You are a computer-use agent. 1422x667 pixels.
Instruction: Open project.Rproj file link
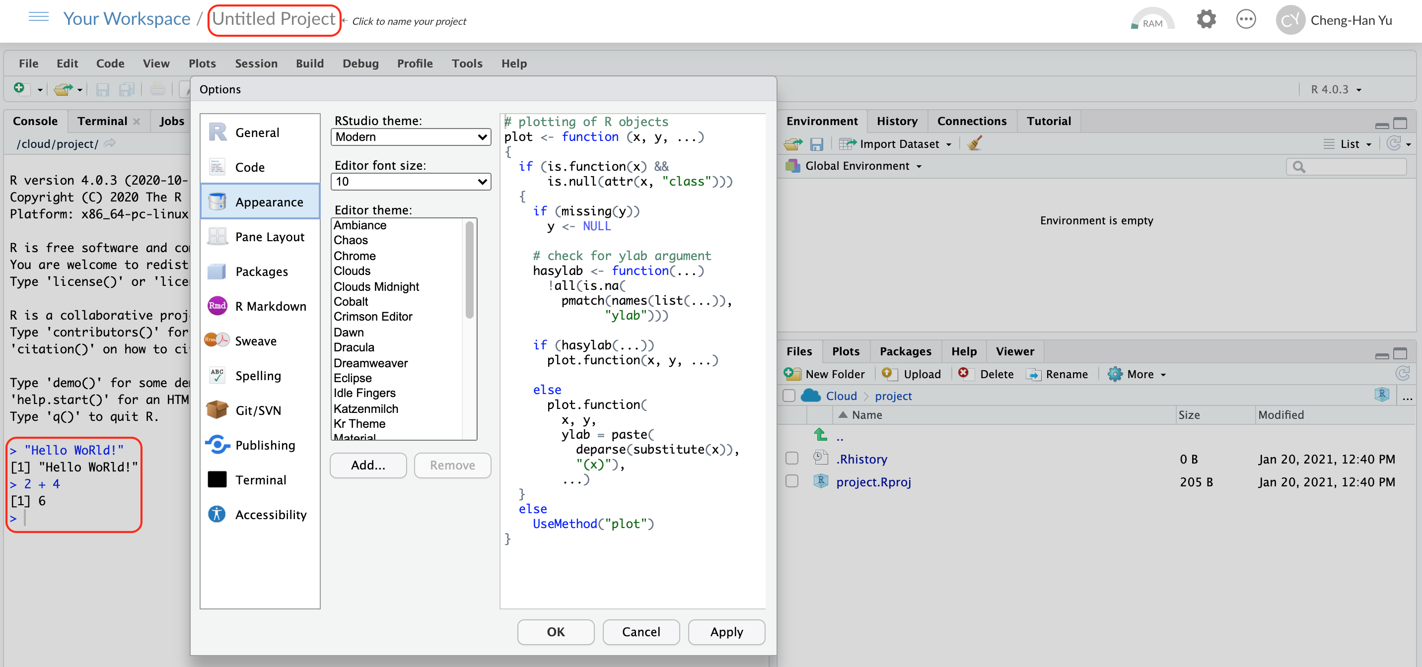[873, 481]
